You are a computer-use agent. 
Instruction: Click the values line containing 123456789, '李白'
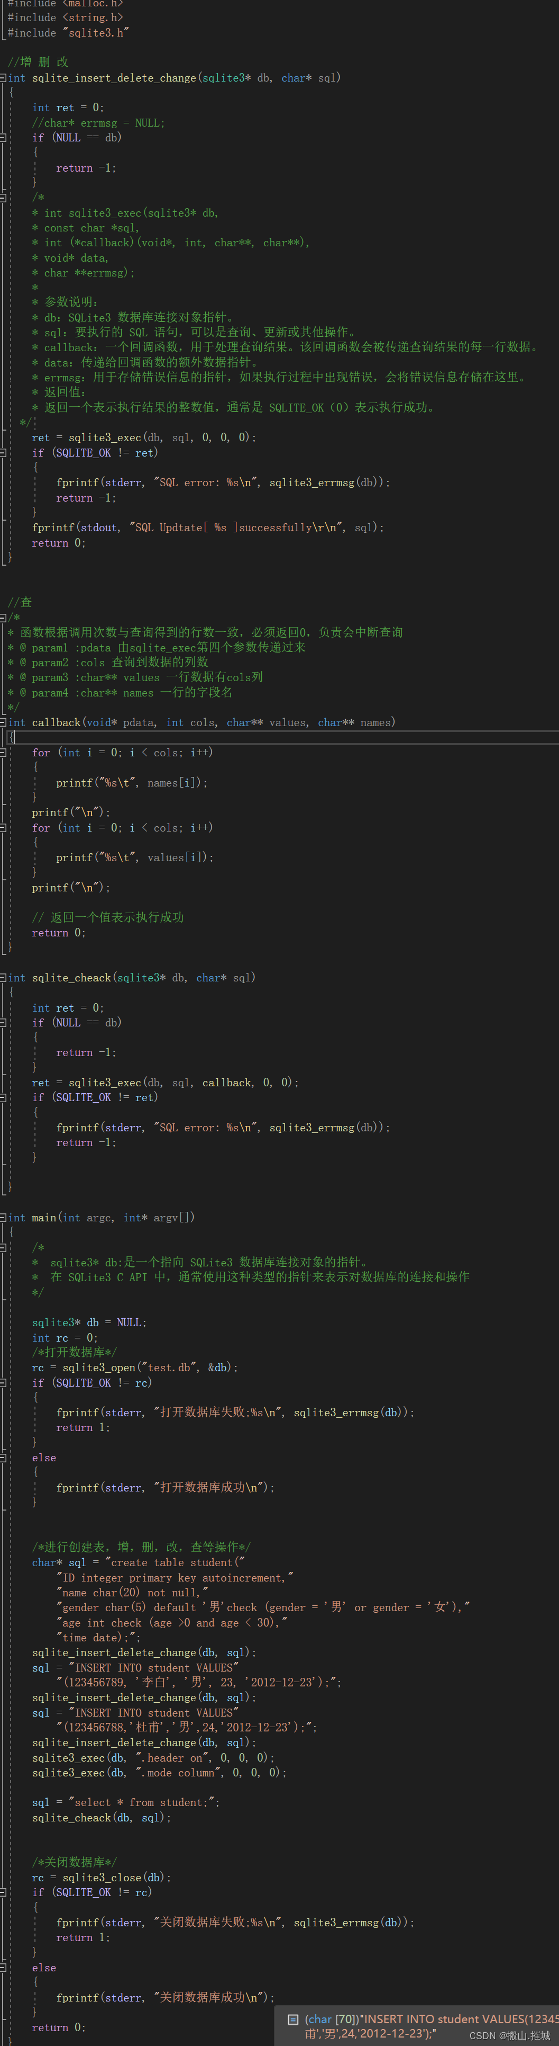tap(199, 1682)
